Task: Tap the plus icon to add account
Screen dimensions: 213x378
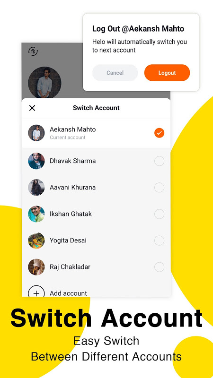Action: click(36, 292)
